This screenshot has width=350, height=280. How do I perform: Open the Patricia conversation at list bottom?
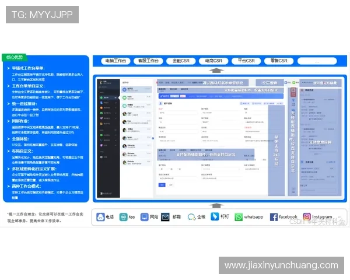pyautogui.click(x=136, y=162)
